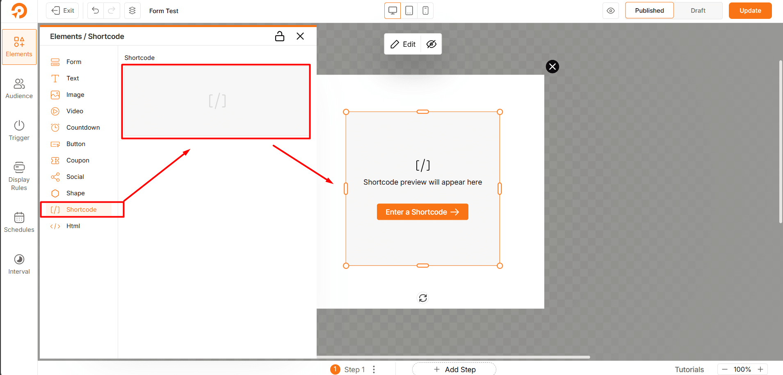Open the Interval sidebar tab
Screen dimensions: 783x375
click(x=19, y=264)
